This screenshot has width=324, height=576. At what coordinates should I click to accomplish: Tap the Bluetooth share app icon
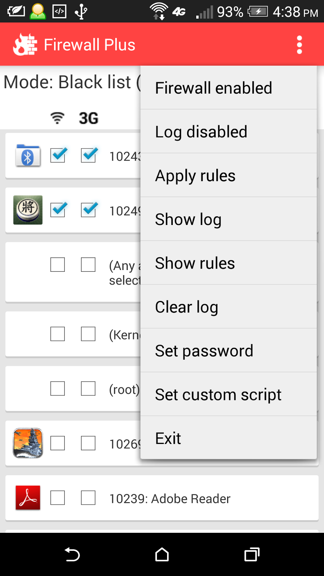(x=28, y=156)
